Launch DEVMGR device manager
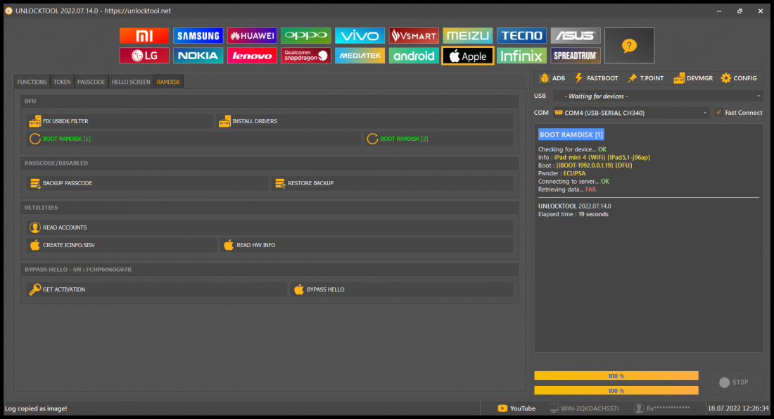The image size is (774, 419). coord(693,78)
